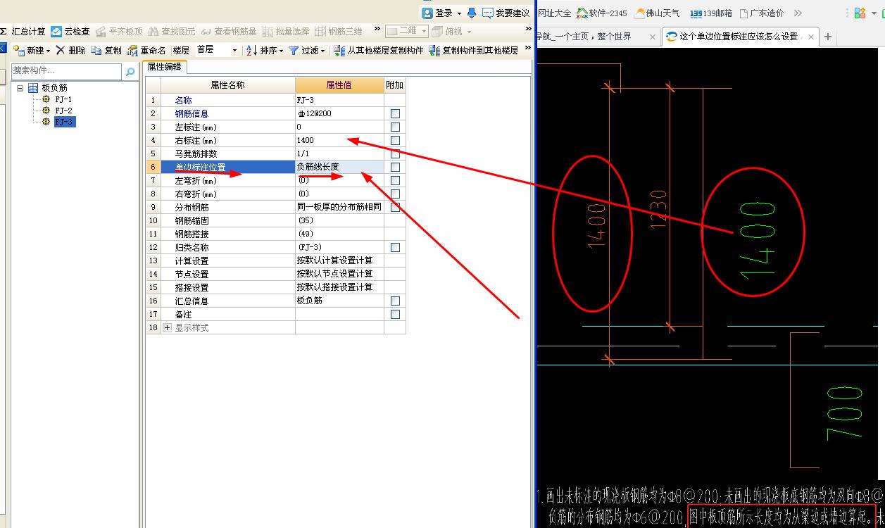Select FJ-2 in the component tree
Image resolution: width=885 pixels, height=528 pixels.
(x=63, y=111)
